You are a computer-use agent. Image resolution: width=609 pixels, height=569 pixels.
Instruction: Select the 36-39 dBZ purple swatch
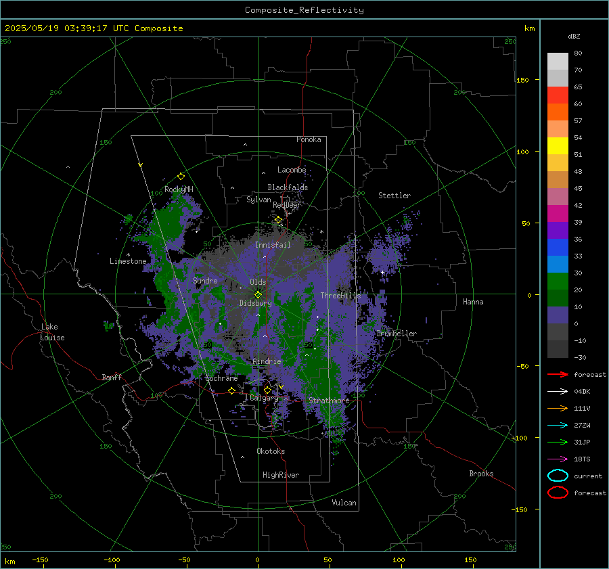[558, 231]
